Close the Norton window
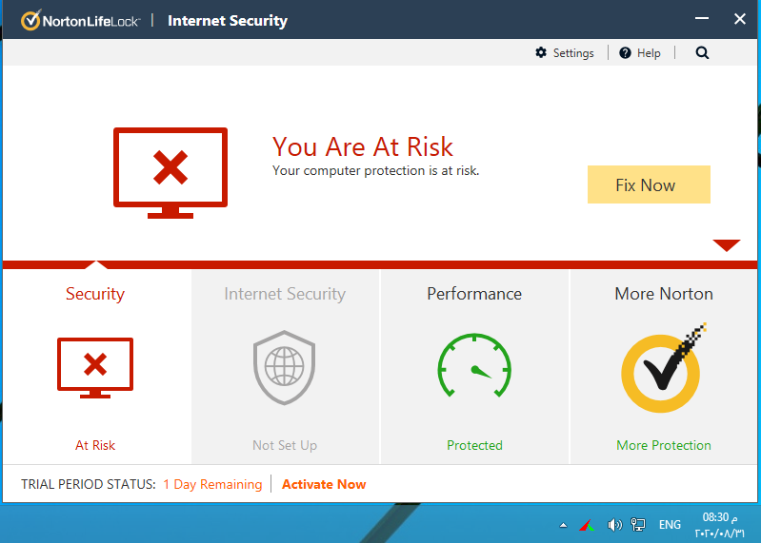This screenshot has width=761, height=543. pyautogui.click(x=740, y=19)
